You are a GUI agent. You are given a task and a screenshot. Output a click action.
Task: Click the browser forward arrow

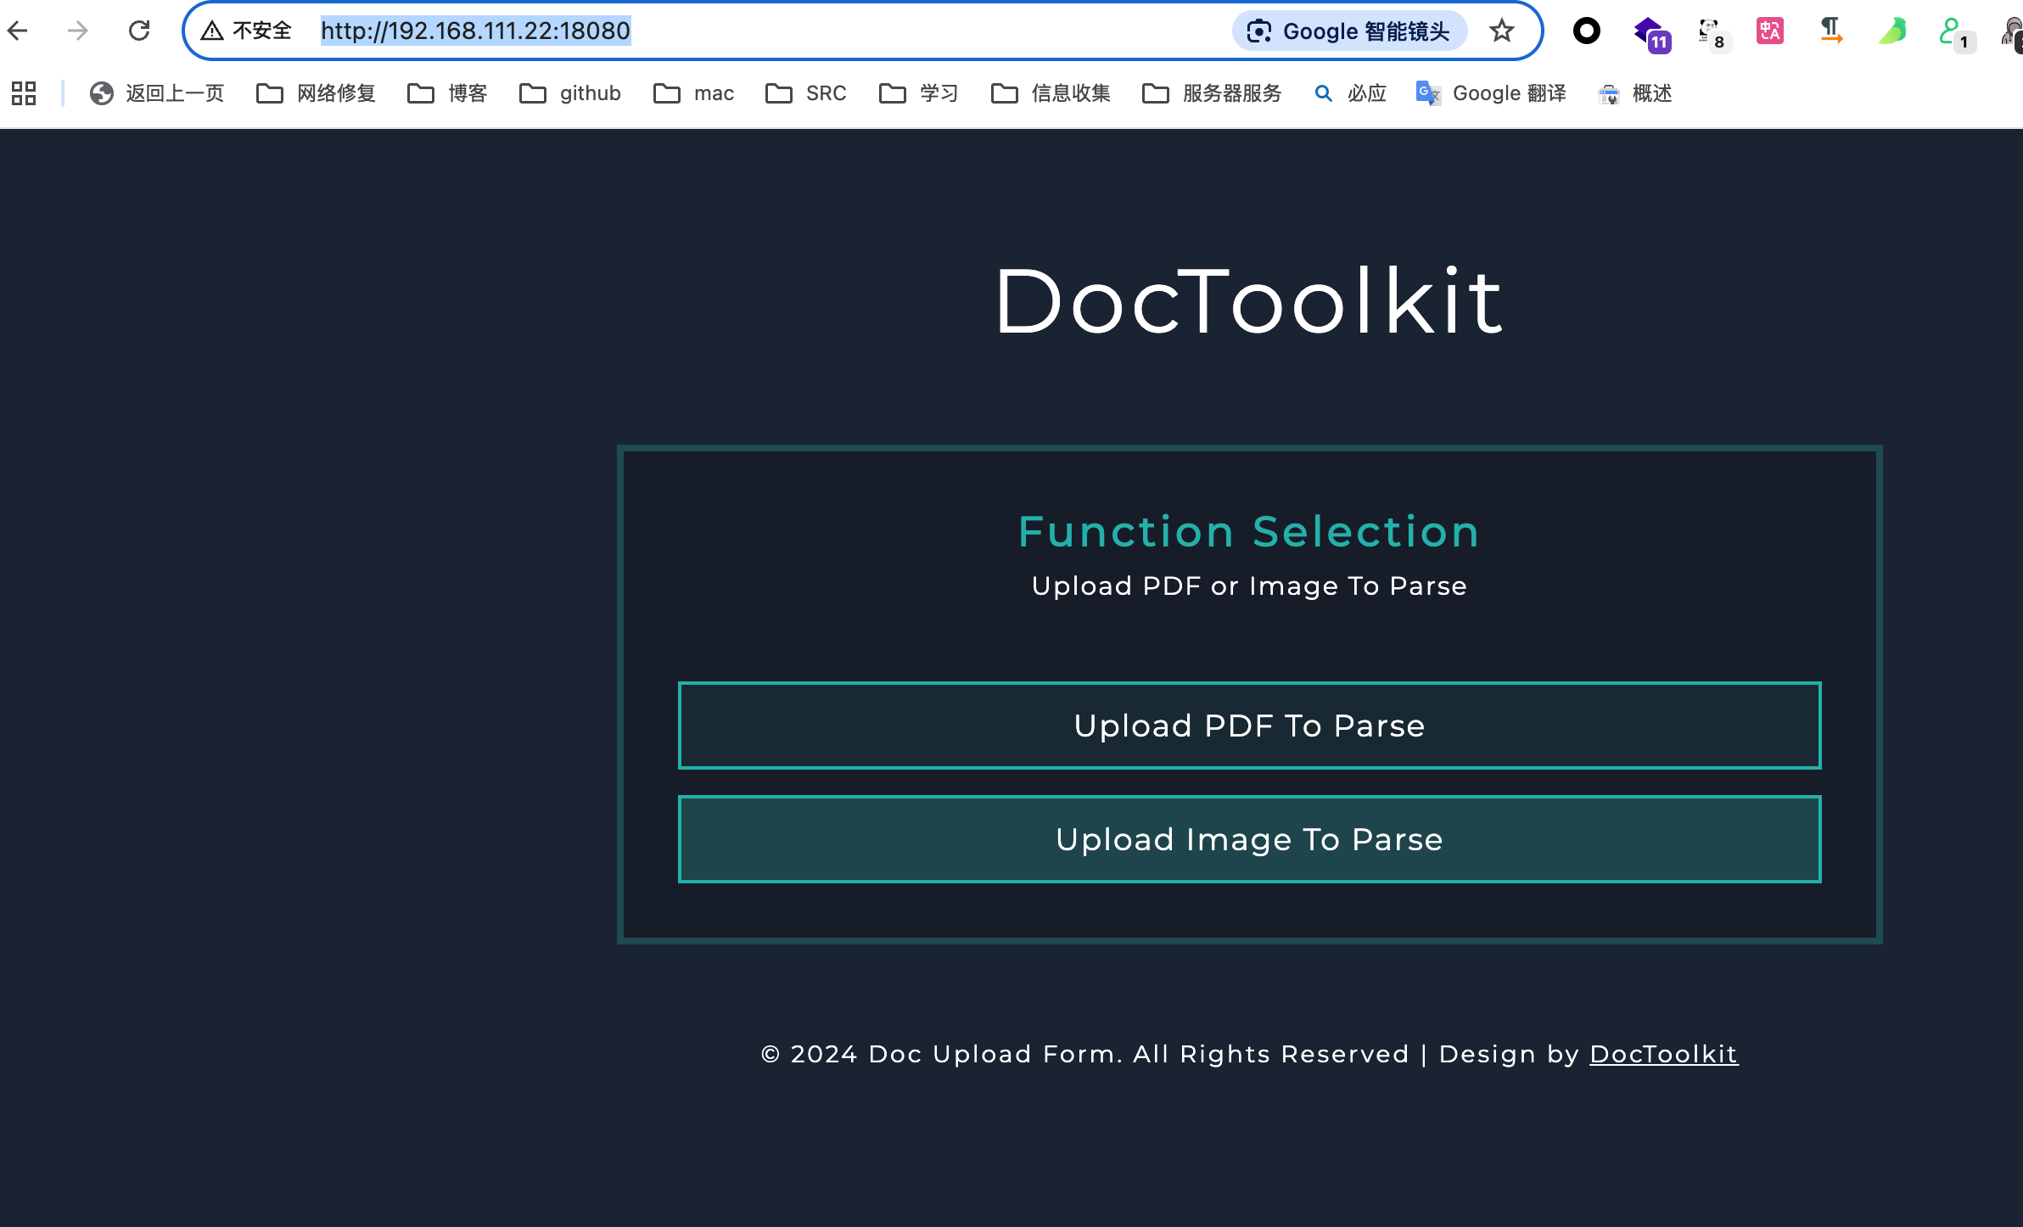(78, 31)
